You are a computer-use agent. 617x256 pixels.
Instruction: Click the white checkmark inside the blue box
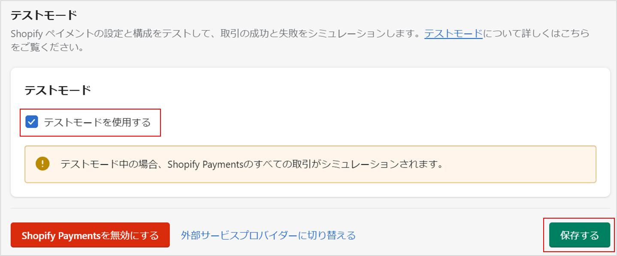tap(32, 122)
